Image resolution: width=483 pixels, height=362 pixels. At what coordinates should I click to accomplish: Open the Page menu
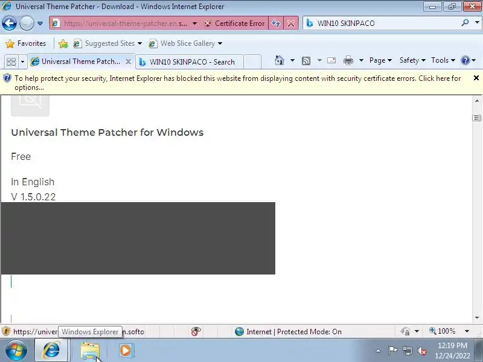(380, 60)
